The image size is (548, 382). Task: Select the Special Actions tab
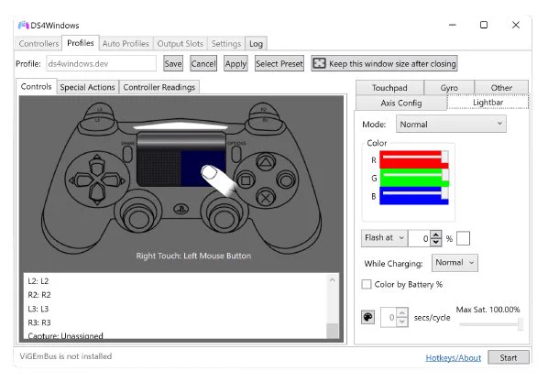tap(87, 87)
